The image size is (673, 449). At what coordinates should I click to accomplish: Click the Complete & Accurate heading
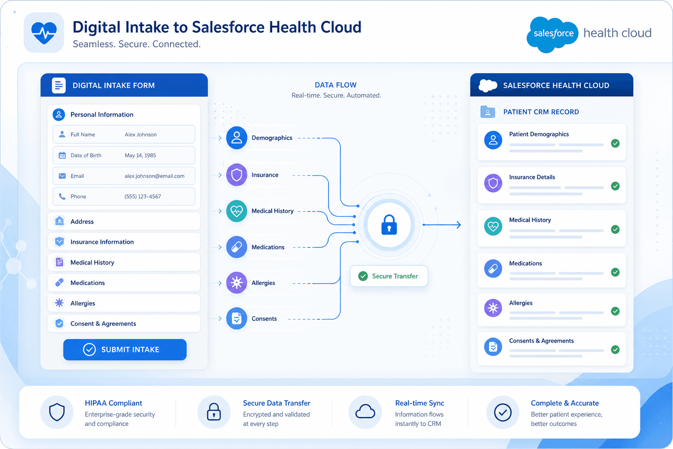click(565, 403)
